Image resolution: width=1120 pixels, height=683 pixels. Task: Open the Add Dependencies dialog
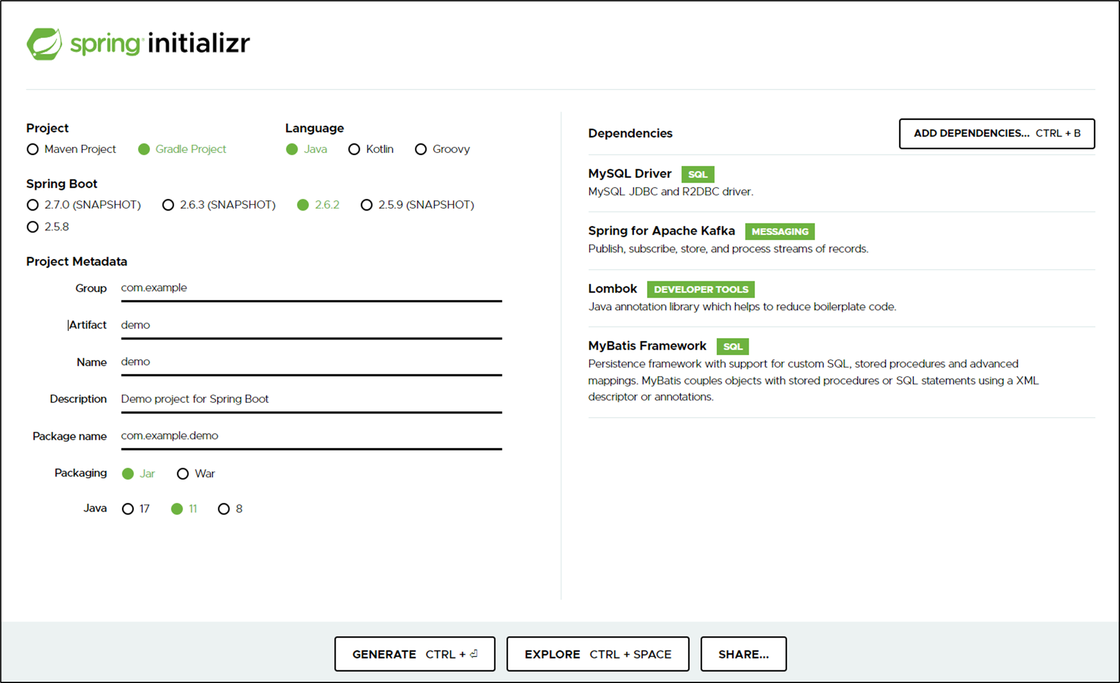pos(997,134)
